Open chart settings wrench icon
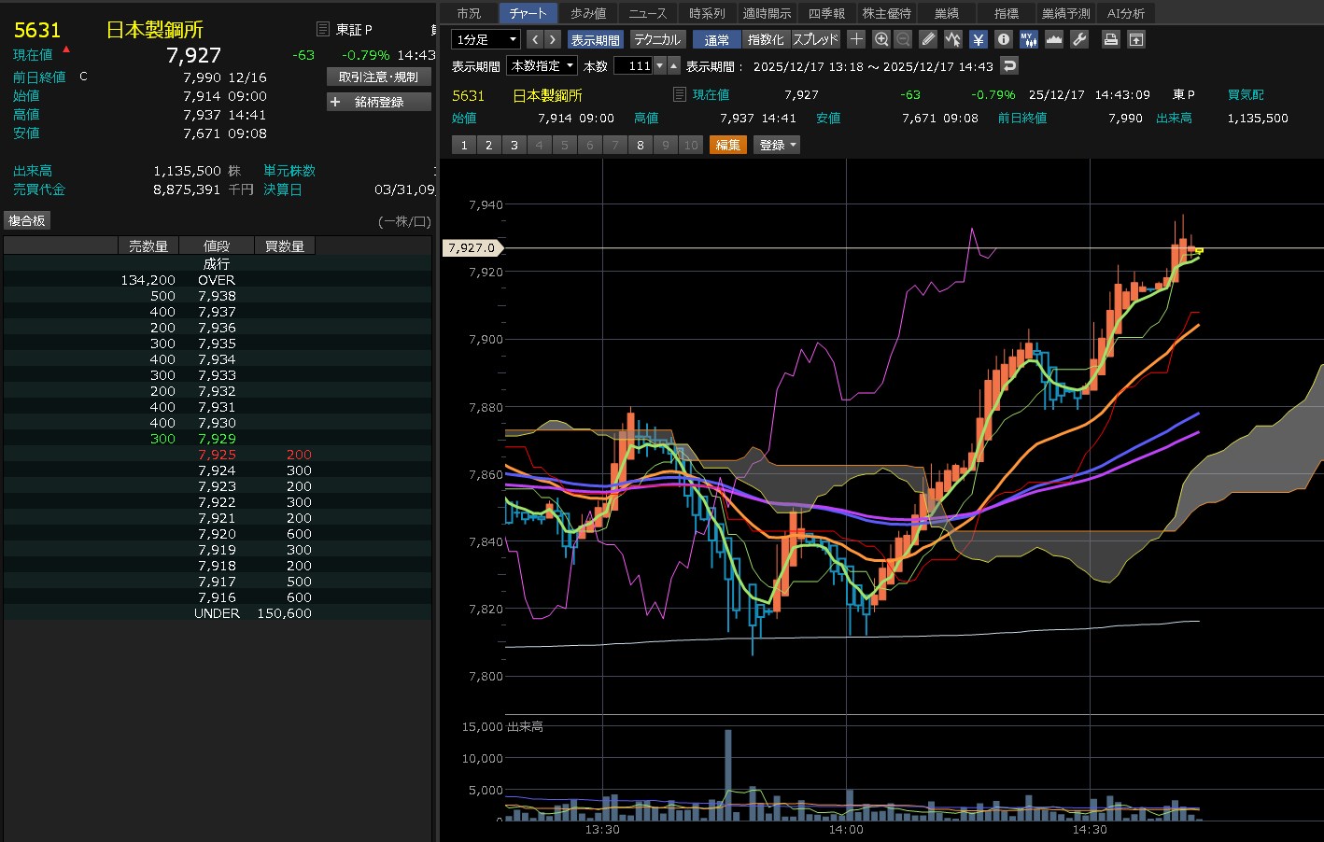This screenshot has height=842, width=1324. [1079, 39]
